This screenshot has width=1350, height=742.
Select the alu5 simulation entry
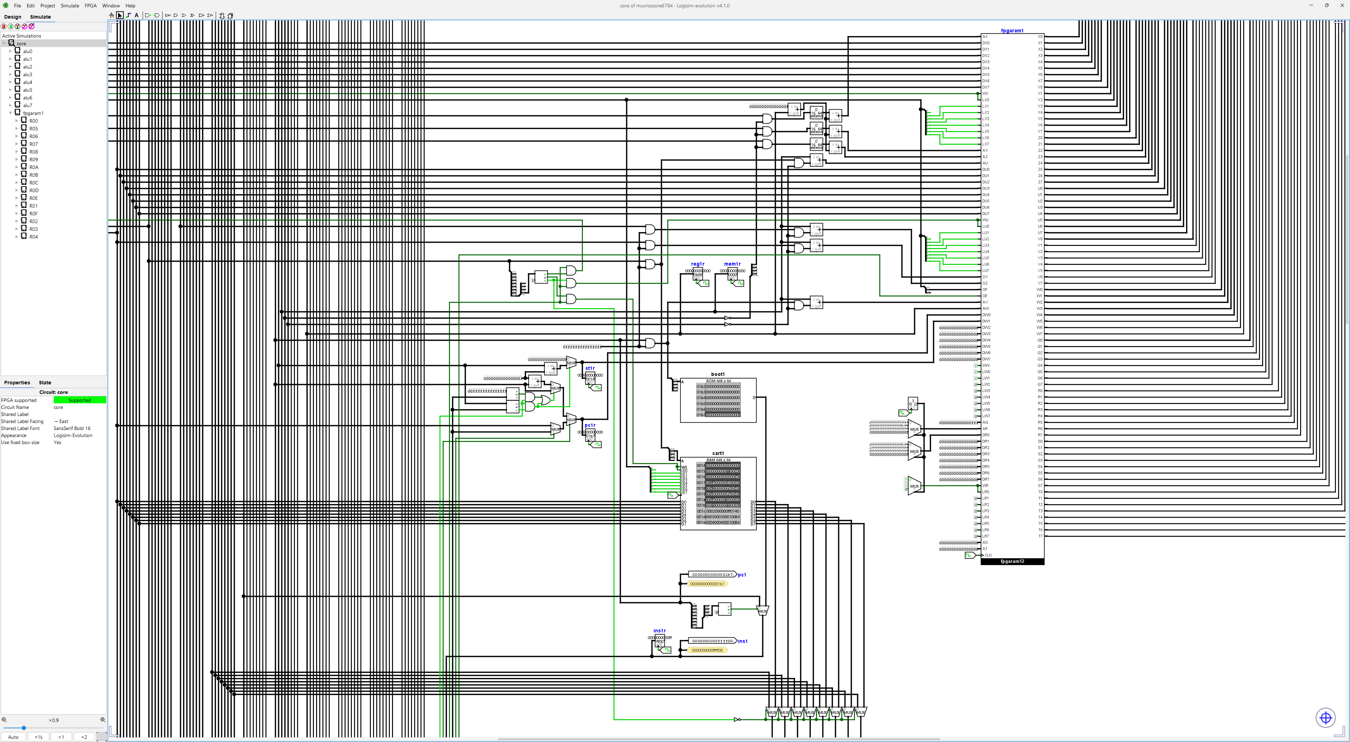click(x=27, y=90)
